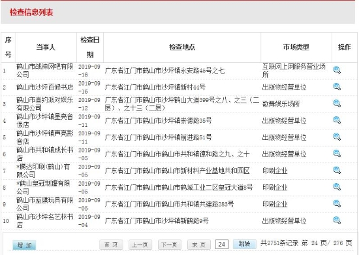View details icon for 鹤山市沙坪百候书店 row
The width and height of the screenshot is (359, 255).
(337, 87)
